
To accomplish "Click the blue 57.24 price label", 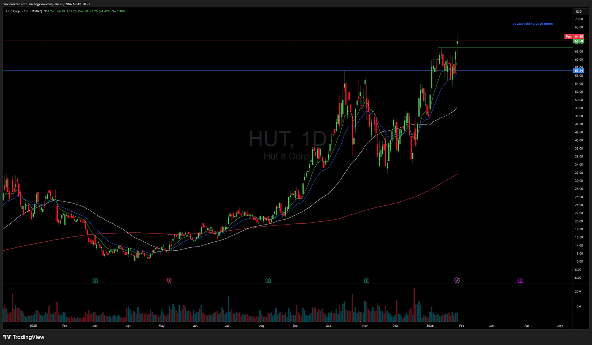I will click(579, 71).
